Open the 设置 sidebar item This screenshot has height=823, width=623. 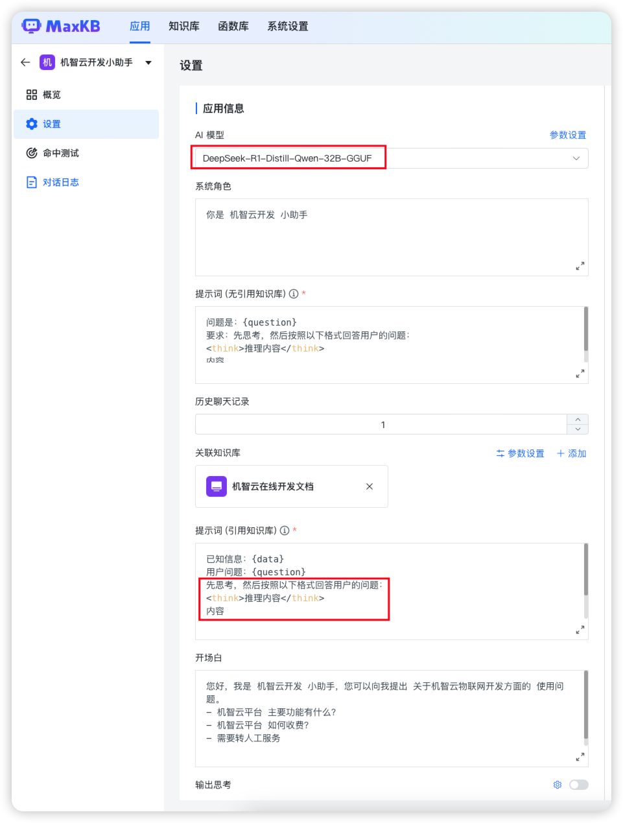point(86,124)
